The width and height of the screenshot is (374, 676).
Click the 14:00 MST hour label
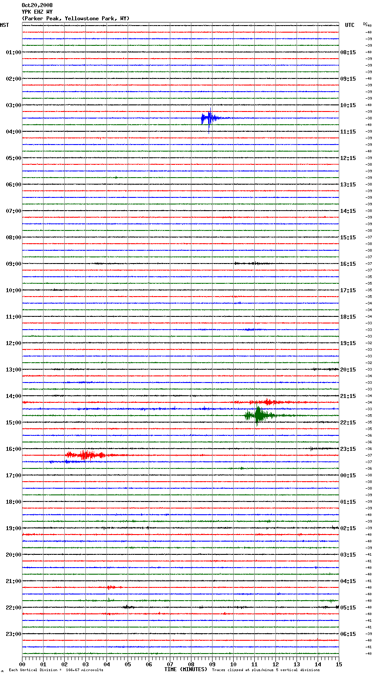(x=14, y=396)
